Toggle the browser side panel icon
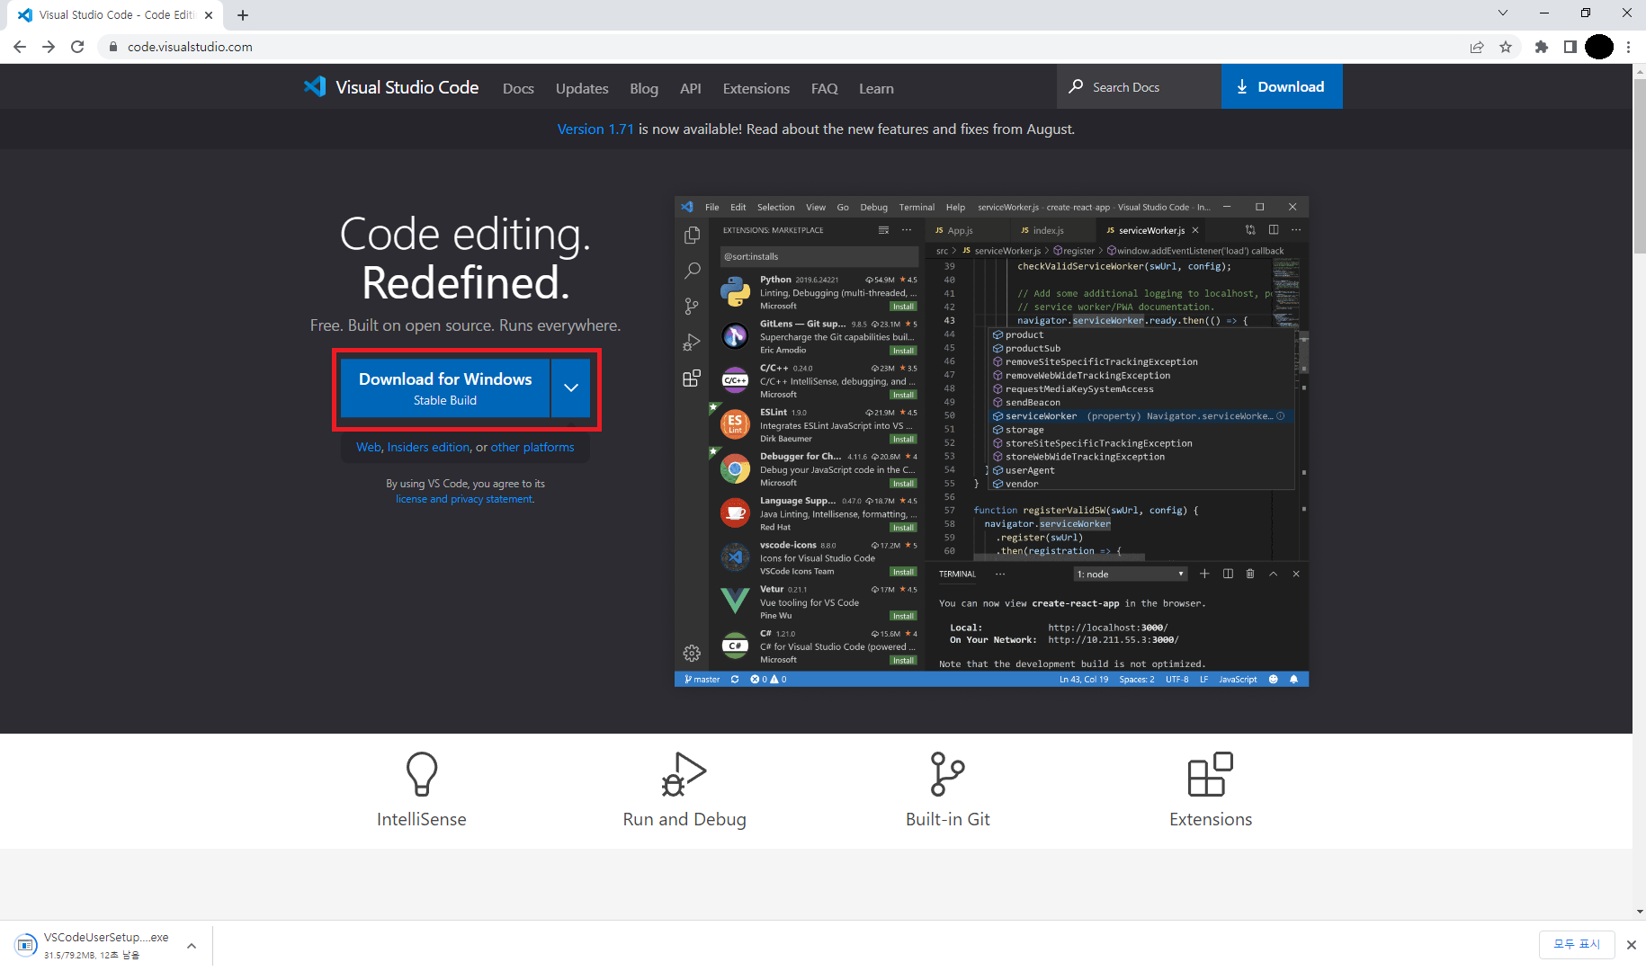Viewport: 1646px width, 971px height. point(1570,47)
